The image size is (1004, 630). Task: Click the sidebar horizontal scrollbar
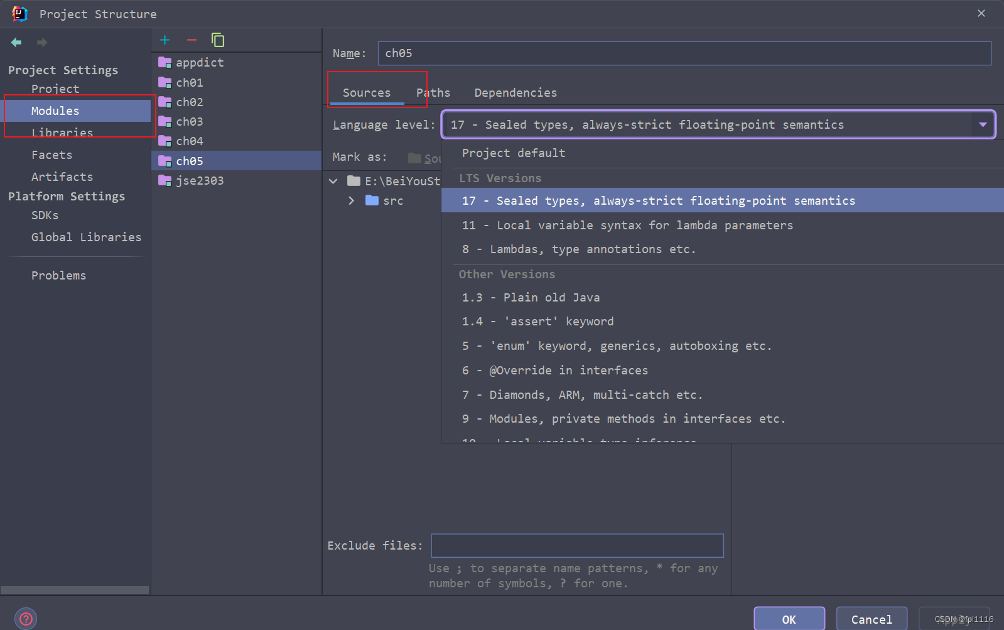[75, 590]
